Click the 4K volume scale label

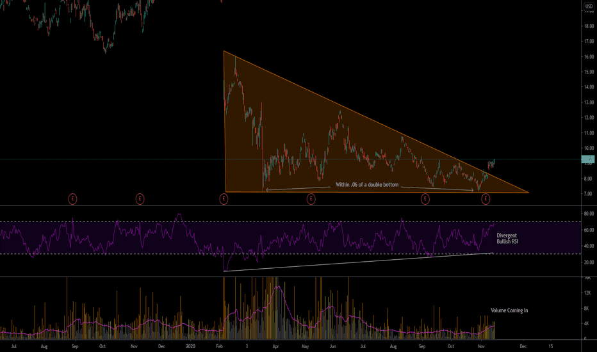point(587,323)
